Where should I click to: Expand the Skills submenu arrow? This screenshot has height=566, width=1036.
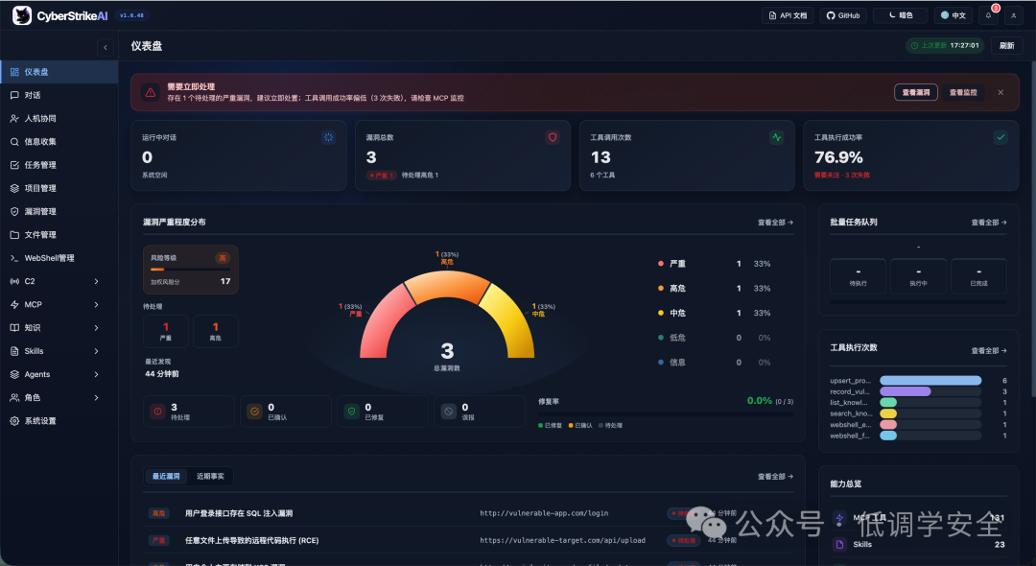97,351
